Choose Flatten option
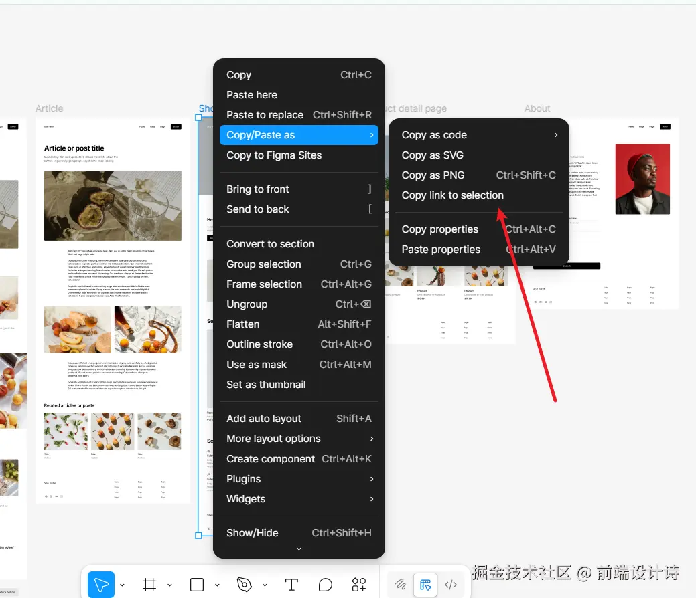This screenshot has width=696, height=598. 299,324
